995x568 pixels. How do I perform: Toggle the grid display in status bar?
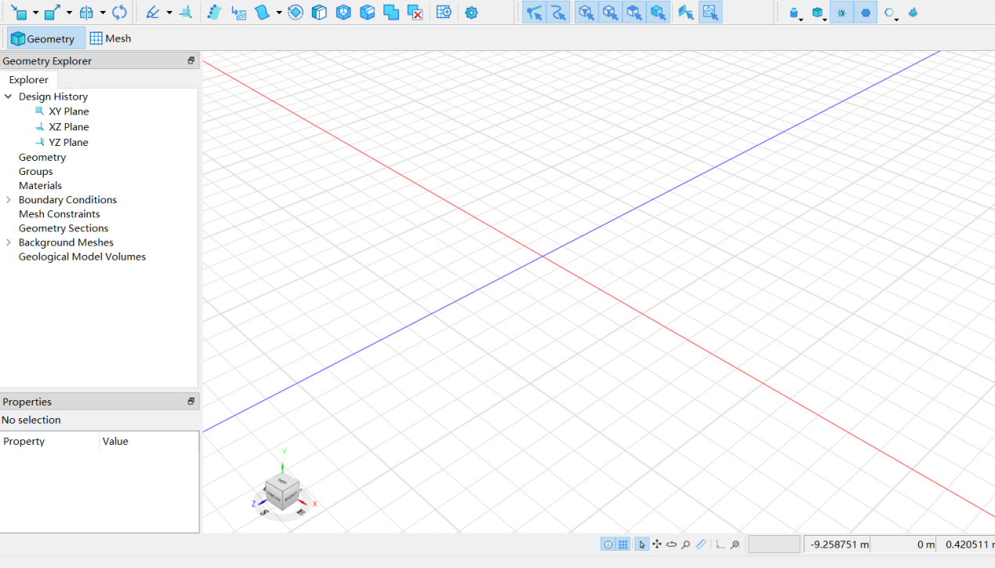[x=623, y=544]
